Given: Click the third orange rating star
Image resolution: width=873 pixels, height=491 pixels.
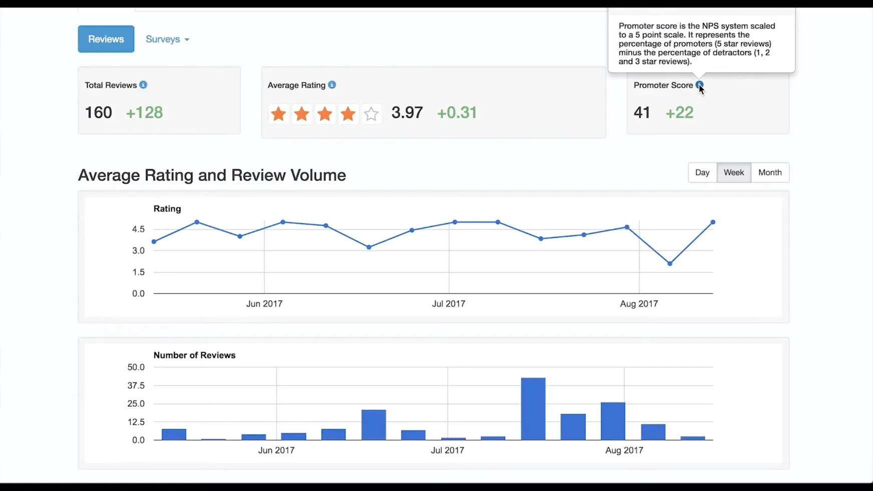Looking at the screenshot, I should point(325,114).
